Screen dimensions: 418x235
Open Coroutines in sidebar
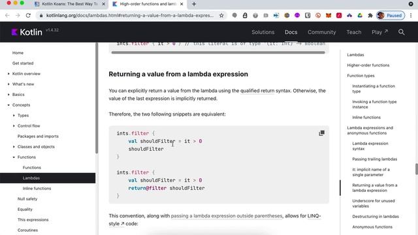(x=27, y=230)
